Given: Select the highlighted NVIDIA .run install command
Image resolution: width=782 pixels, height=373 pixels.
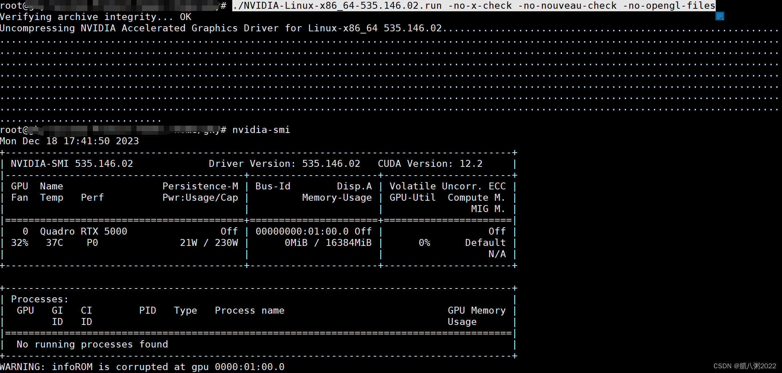Looking at the screenshot, I should [x=474, y=5].
